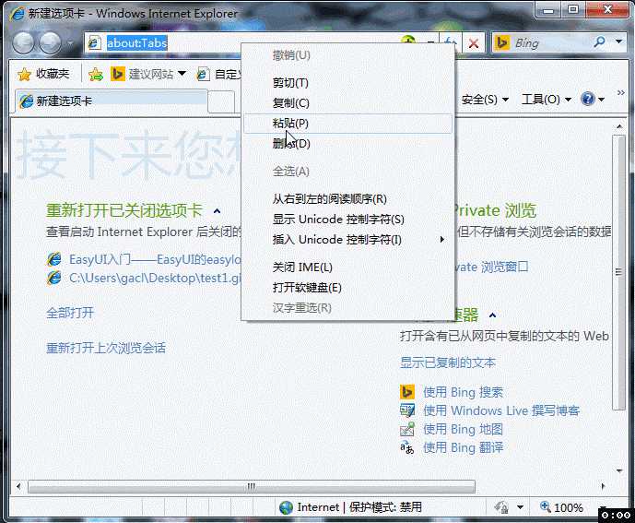Image resolution: width=635 pixels, height=523 pixels.
Task: Expand 插入 Unicode 控制字符(I) submenu
Action: point(348,240)
